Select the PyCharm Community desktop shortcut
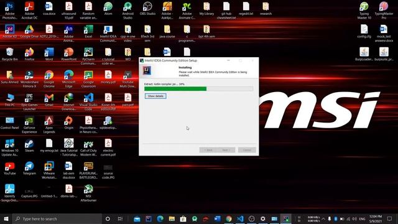The image size is (398, 224). pyautogui.click(x=88, y=55)
